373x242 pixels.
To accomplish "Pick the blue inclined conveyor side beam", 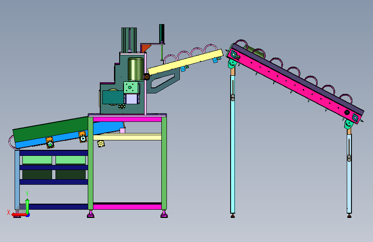I will [69, 136].
